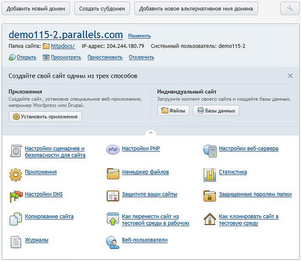
Task: Click the Открыть globe icon
Action: coord(12,57)
